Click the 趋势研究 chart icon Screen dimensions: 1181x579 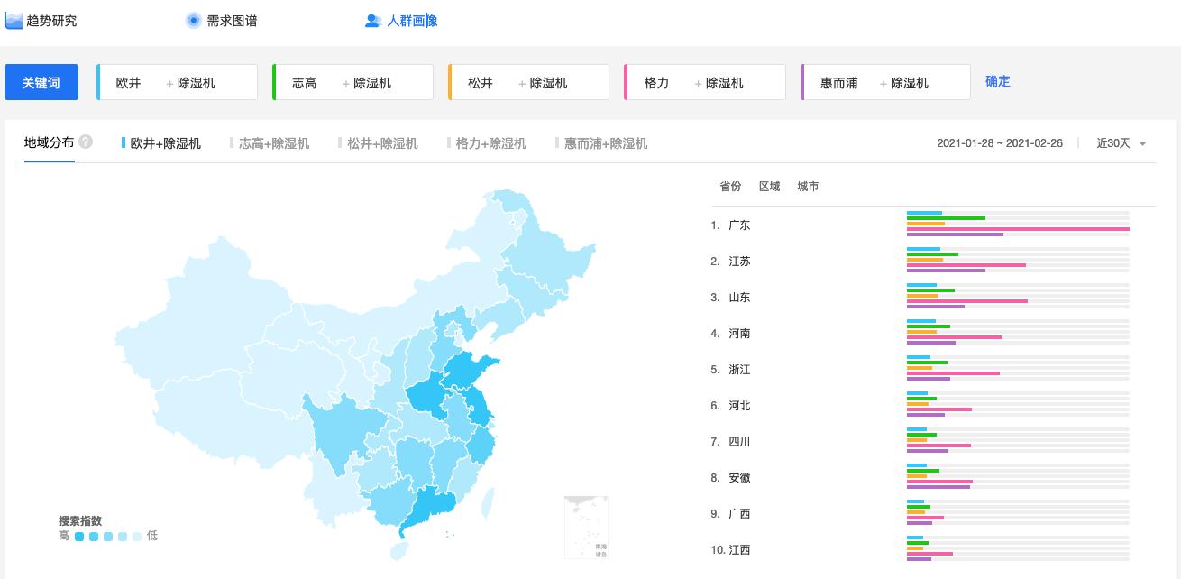pos(14,19)
